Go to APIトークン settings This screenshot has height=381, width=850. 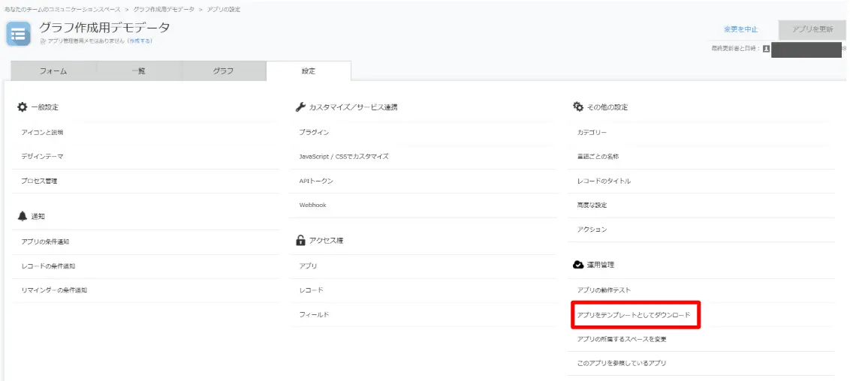coord(316,181)
